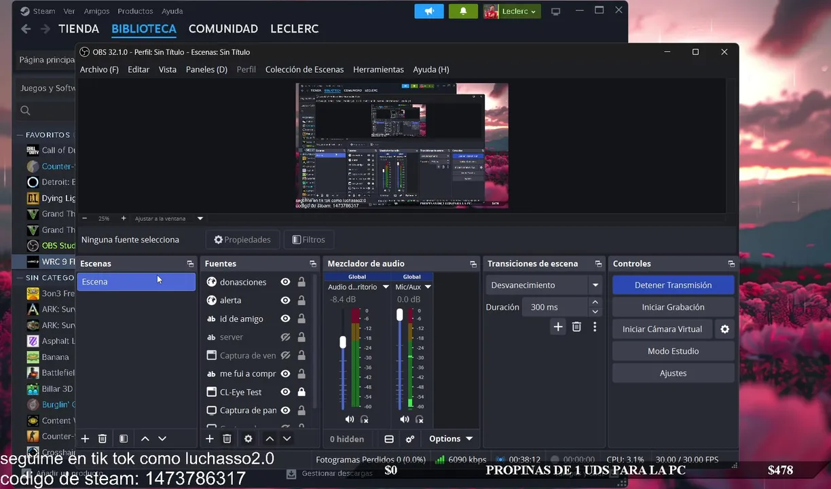Open transition properties three-dot menu

pyautogui.click(x=595, y=327)
